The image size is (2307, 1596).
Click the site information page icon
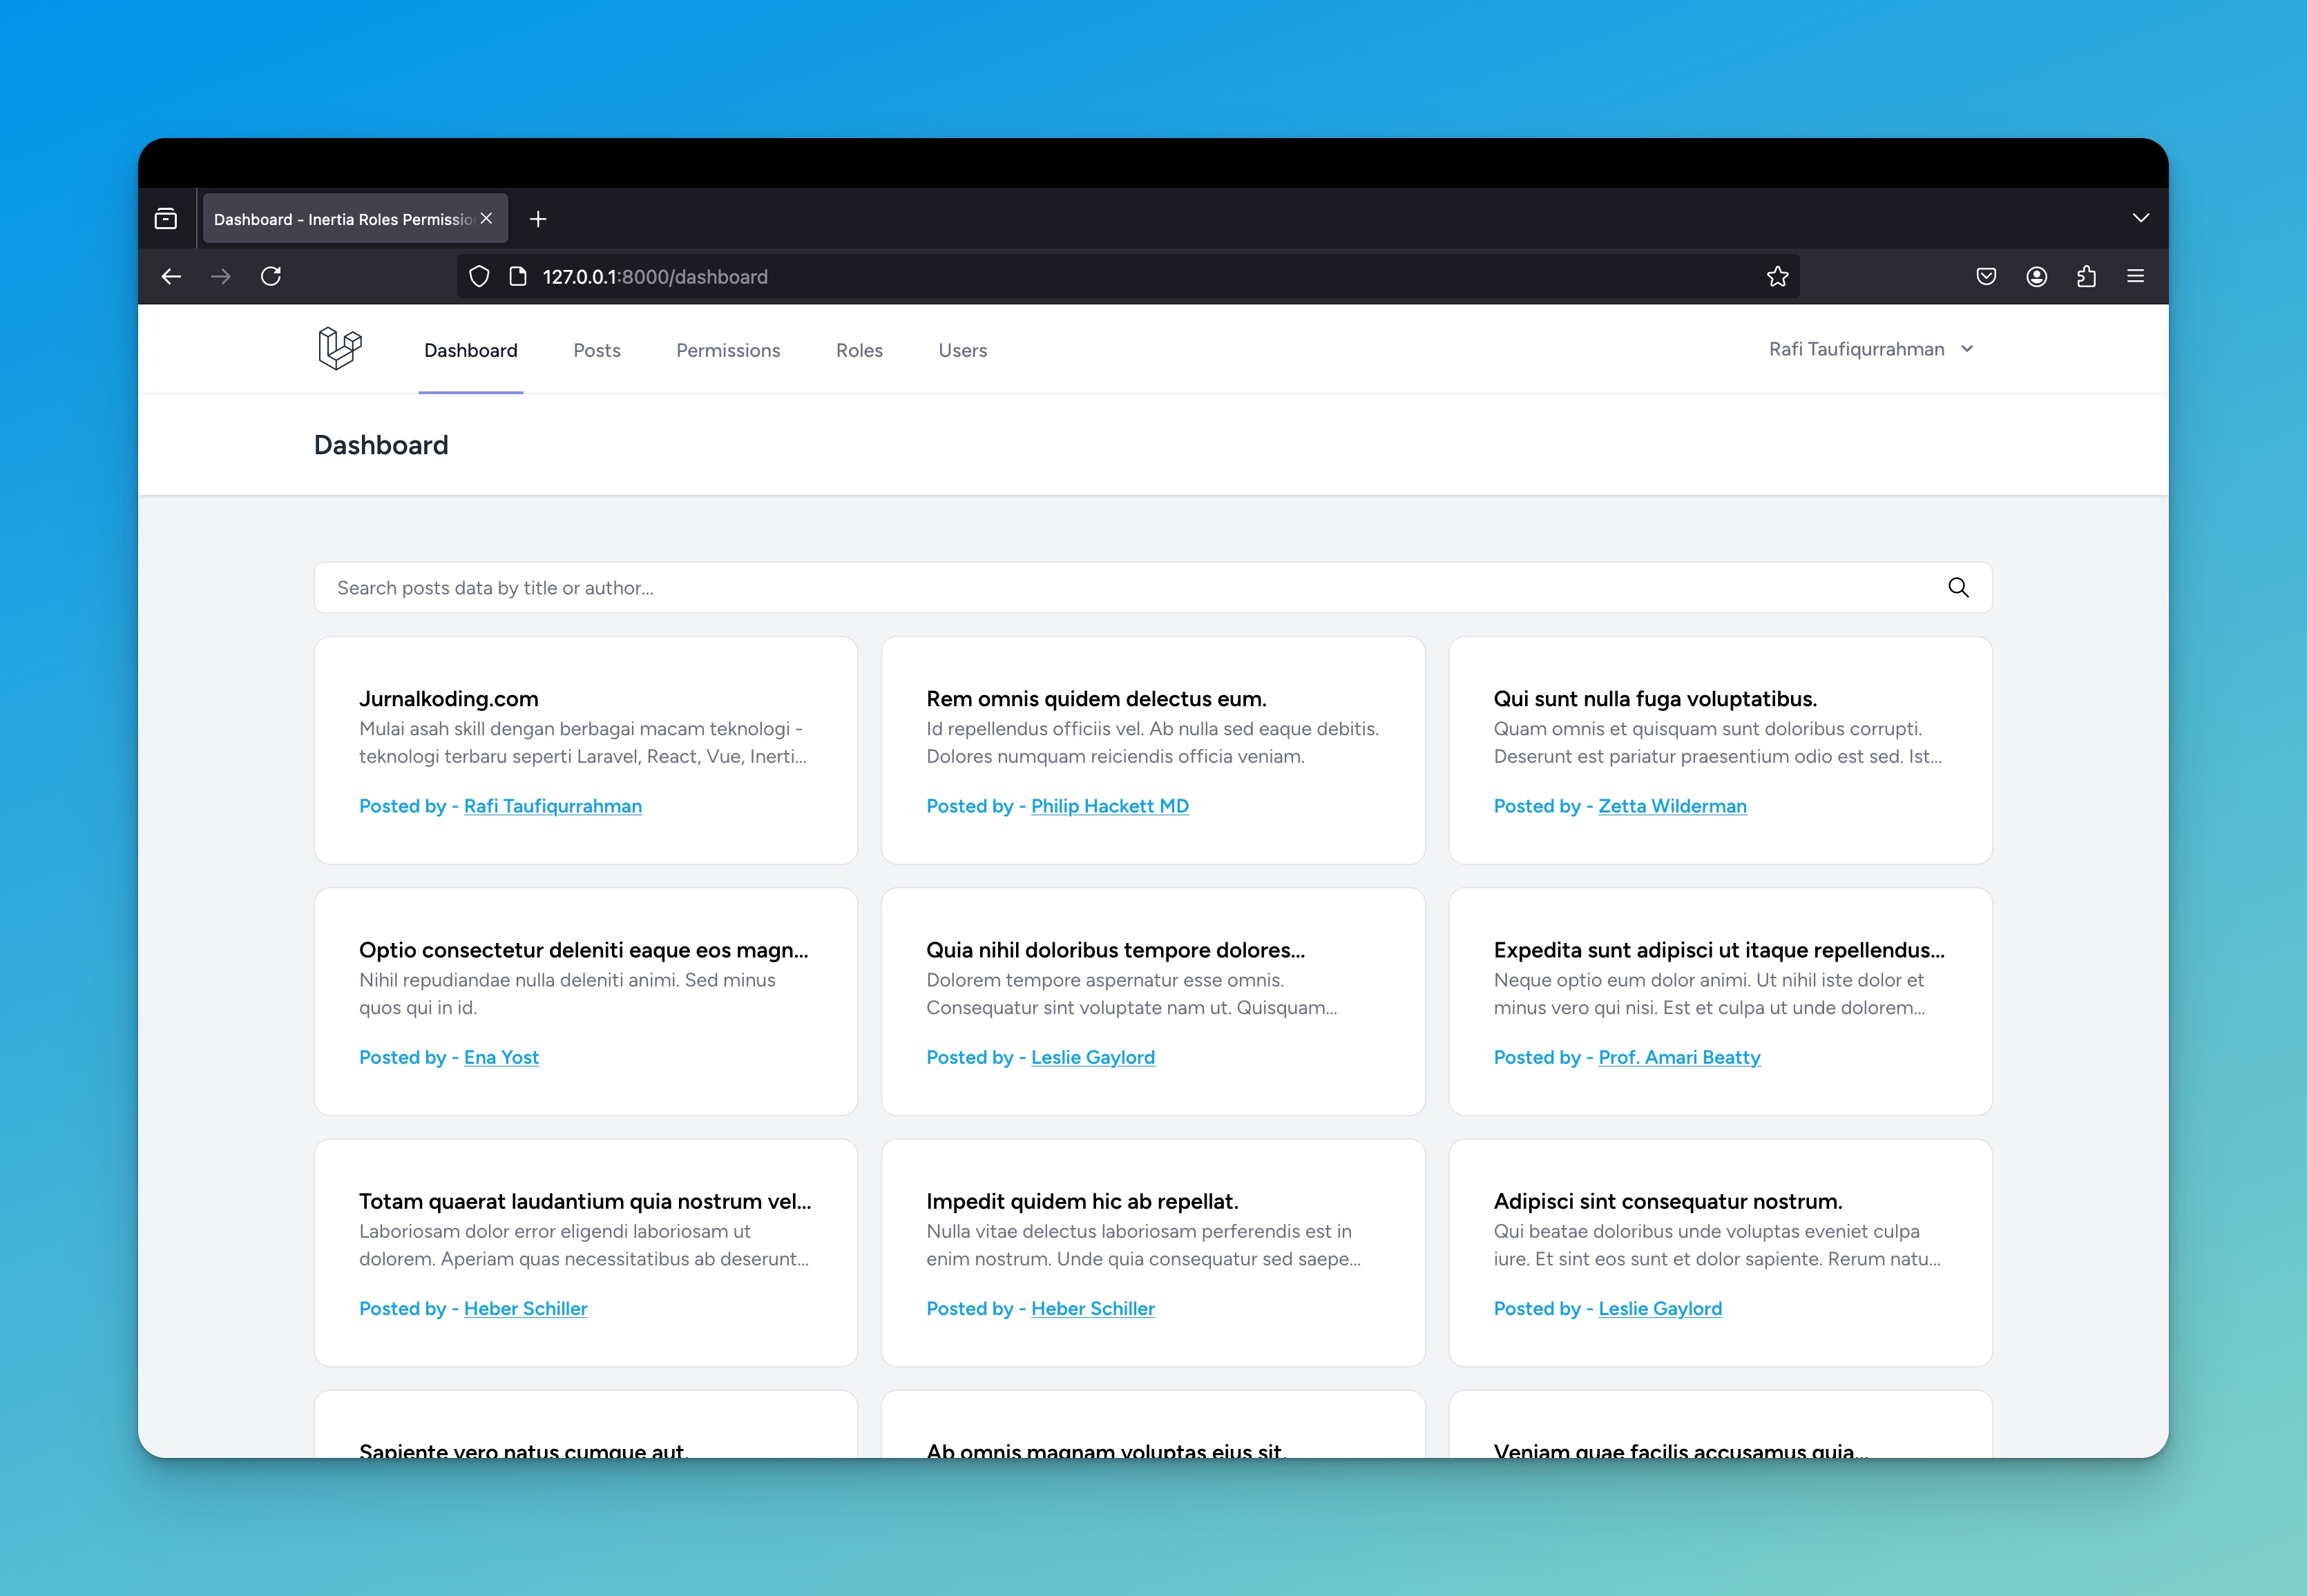[x=517, y=276]
